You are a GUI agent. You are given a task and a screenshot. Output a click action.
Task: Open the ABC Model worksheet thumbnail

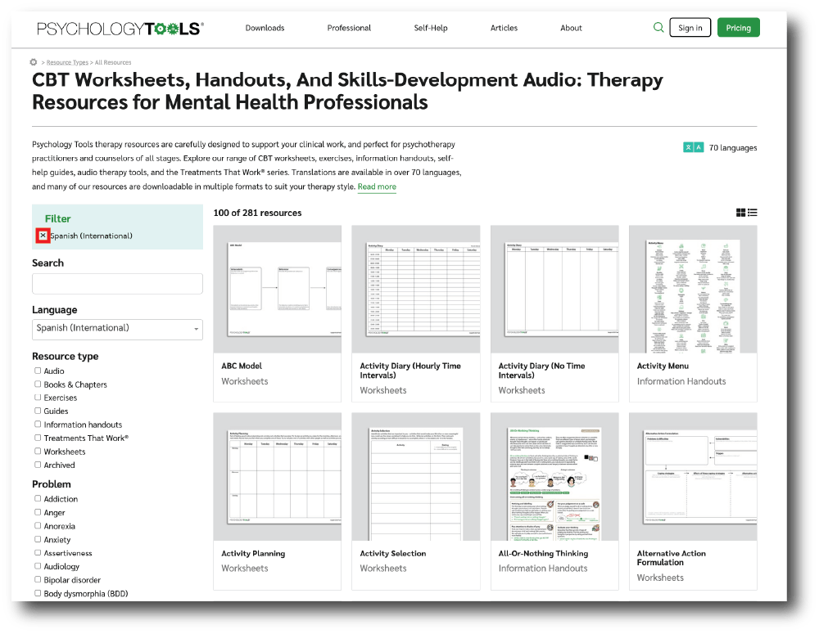[278, 289]
